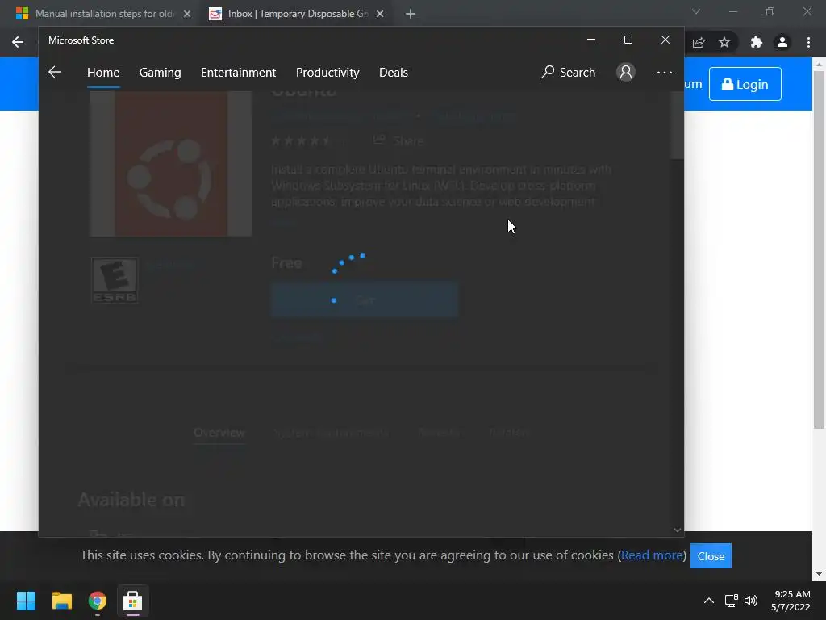The image size is (826, 620).
Task: Click the ESRB rating badge
Action: (x=115, y=280)
